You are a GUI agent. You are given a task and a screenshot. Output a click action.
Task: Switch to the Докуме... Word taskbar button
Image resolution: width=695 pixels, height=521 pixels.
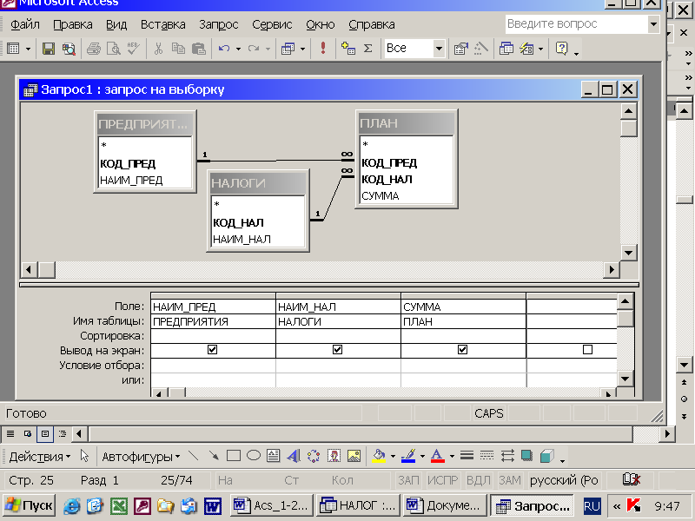[444, 505]
